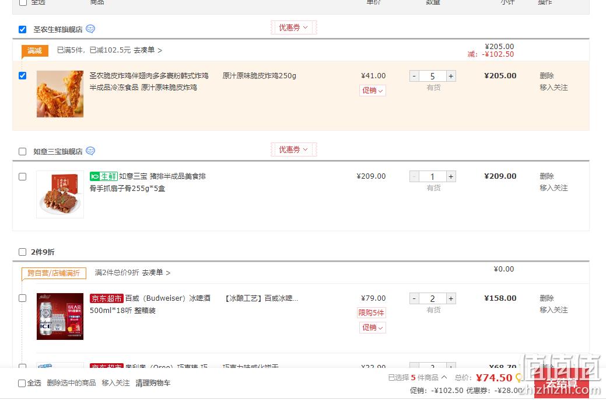
Task: Click the 跨自营/店铺满折 promotion tag
Action: [x=54, y=273]
